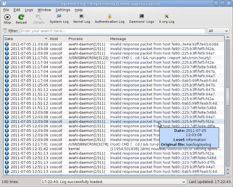Click the Process column header
Screen dimensions: 233x187
76,39
